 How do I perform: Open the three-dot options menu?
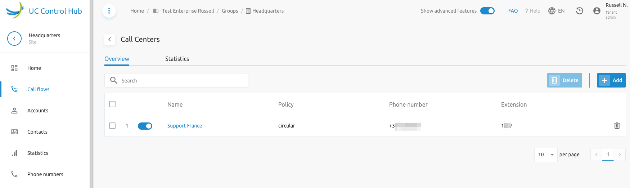(x=109, y=11)
